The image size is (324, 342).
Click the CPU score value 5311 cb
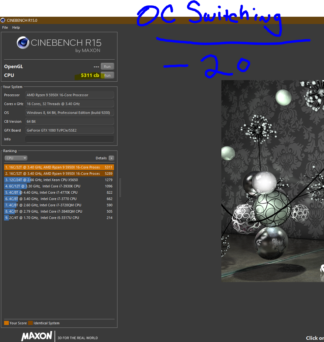tap(90, 75)
